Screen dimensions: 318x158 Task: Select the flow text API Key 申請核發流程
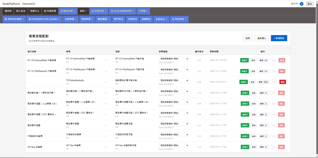click(126, 146)
